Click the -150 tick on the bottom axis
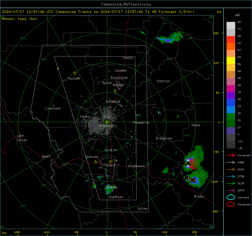Viewport: 252px width, 236px height. point(17,232)
